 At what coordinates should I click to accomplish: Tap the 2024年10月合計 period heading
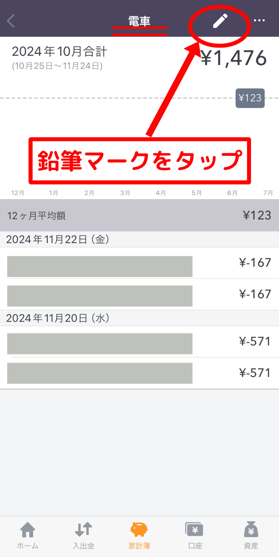click(x=59, y=51)
